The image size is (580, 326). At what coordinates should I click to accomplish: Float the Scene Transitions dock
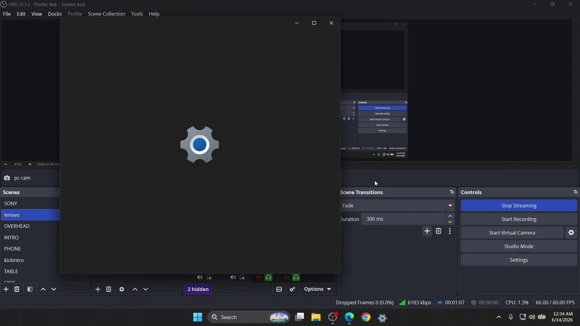point(452,192)
